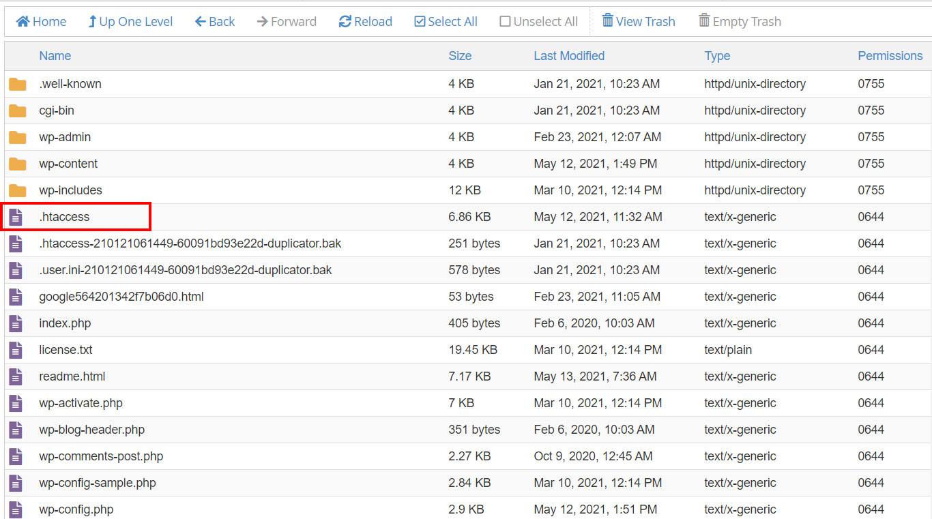The height and width of the screenshot is (519, 932).
Task: Select the .well-known folder name
Action: point(70,84)
